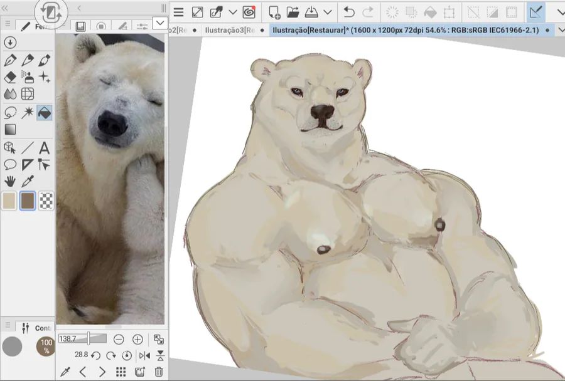Click the Deselect icon
565x381 pixels.
pyautogui.click(x=473, y=13)
